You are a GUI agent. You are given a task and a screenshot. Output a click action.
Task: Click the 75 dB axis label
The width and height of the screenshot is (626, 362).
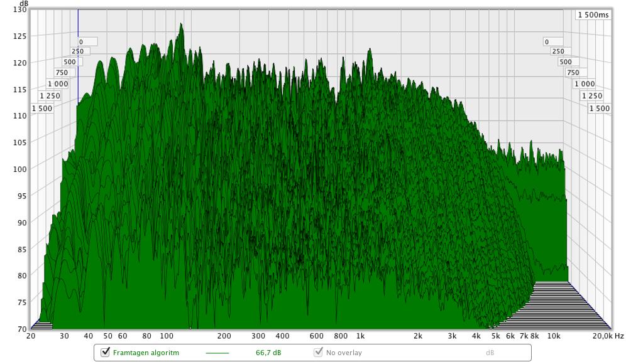(x=21, y=302)
